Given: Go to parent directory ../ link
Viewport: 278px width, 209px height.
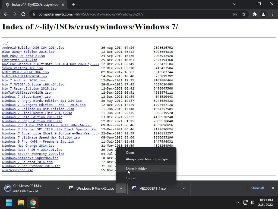Looking at the screenshot, I should click(5, 44).
